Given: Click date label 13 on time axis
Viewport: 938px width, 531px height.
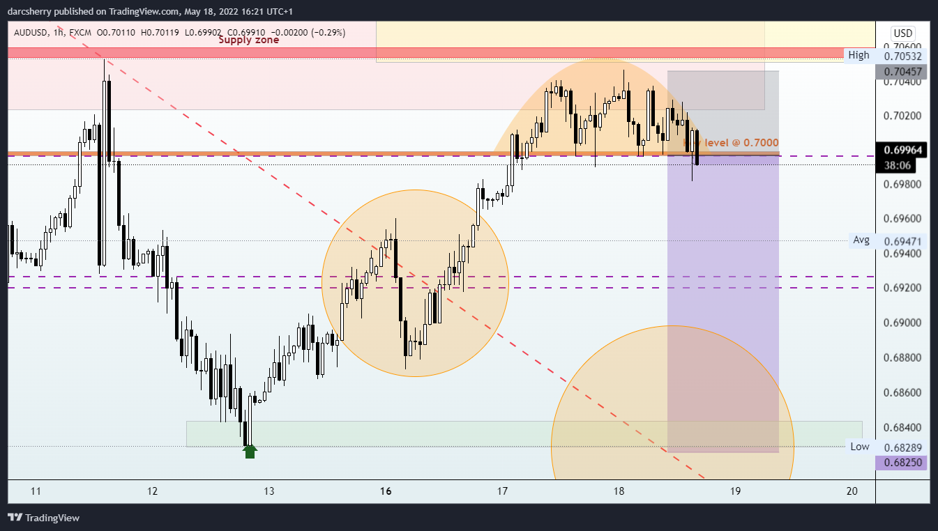Looking at the screenshot, I should pyautogui.click(x=269, y=491).
